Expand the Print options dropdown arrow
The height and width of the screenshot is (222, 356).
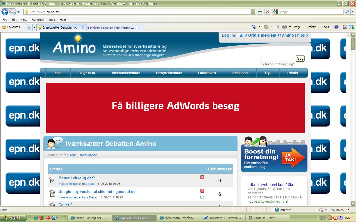pos(290,27)
